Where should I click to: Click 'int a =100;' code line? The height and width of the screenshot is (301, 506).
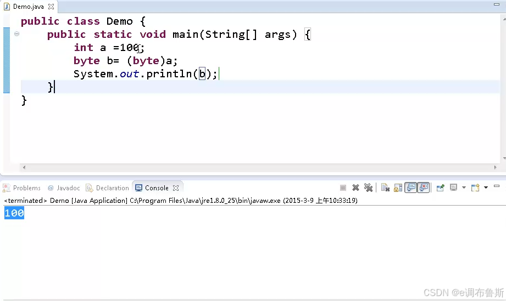109,48
